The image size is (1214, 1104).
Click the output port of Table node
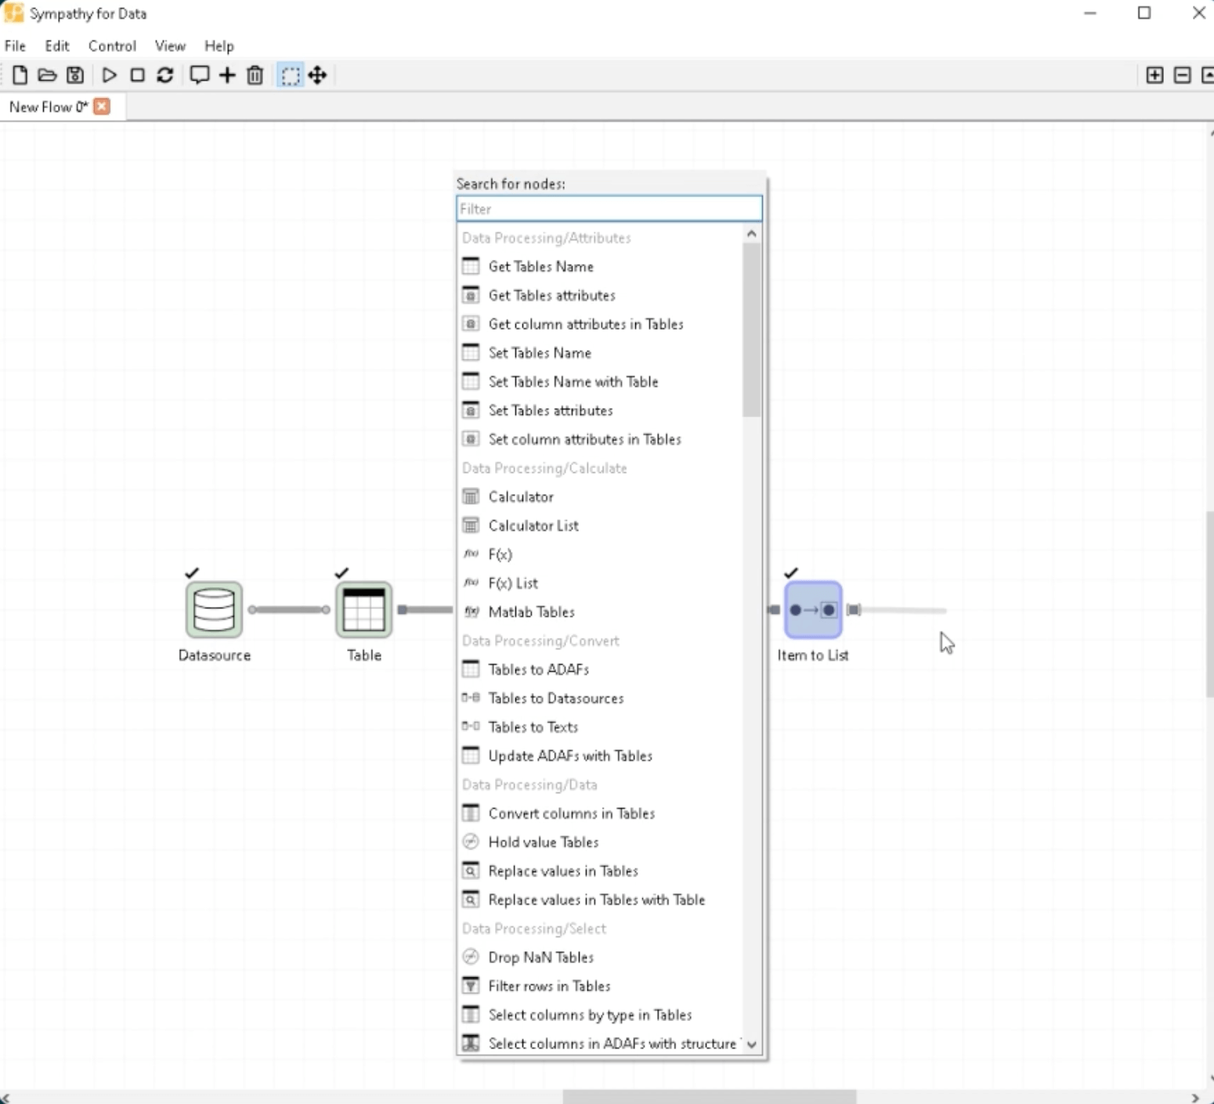point(402,610)
